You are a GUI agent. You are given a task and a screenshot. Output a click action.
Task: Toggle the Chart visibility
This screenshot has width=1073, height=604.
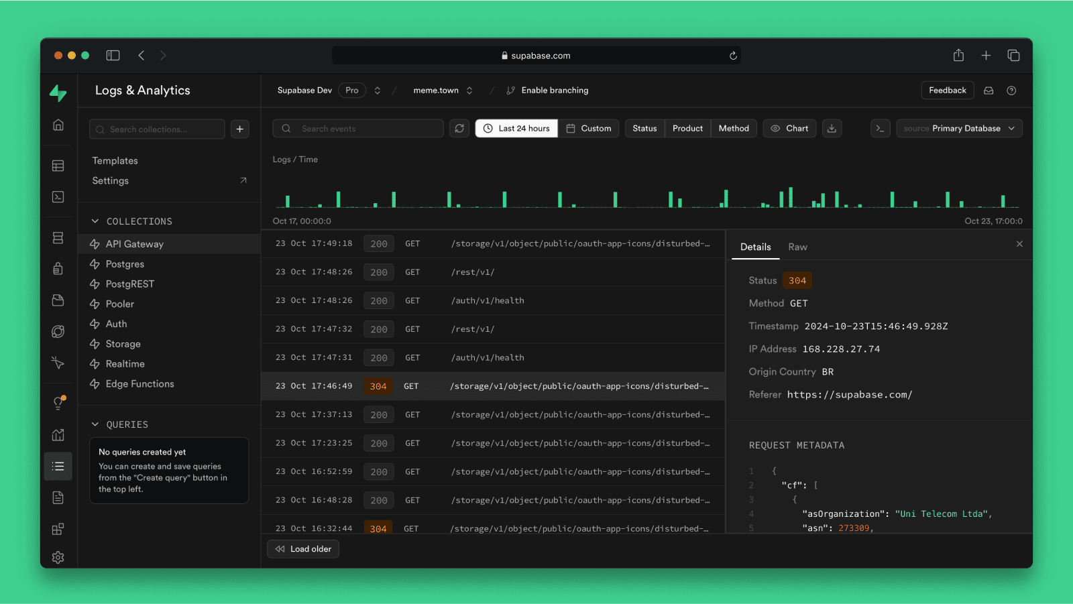pyautogui.click(x=789, y=128)
